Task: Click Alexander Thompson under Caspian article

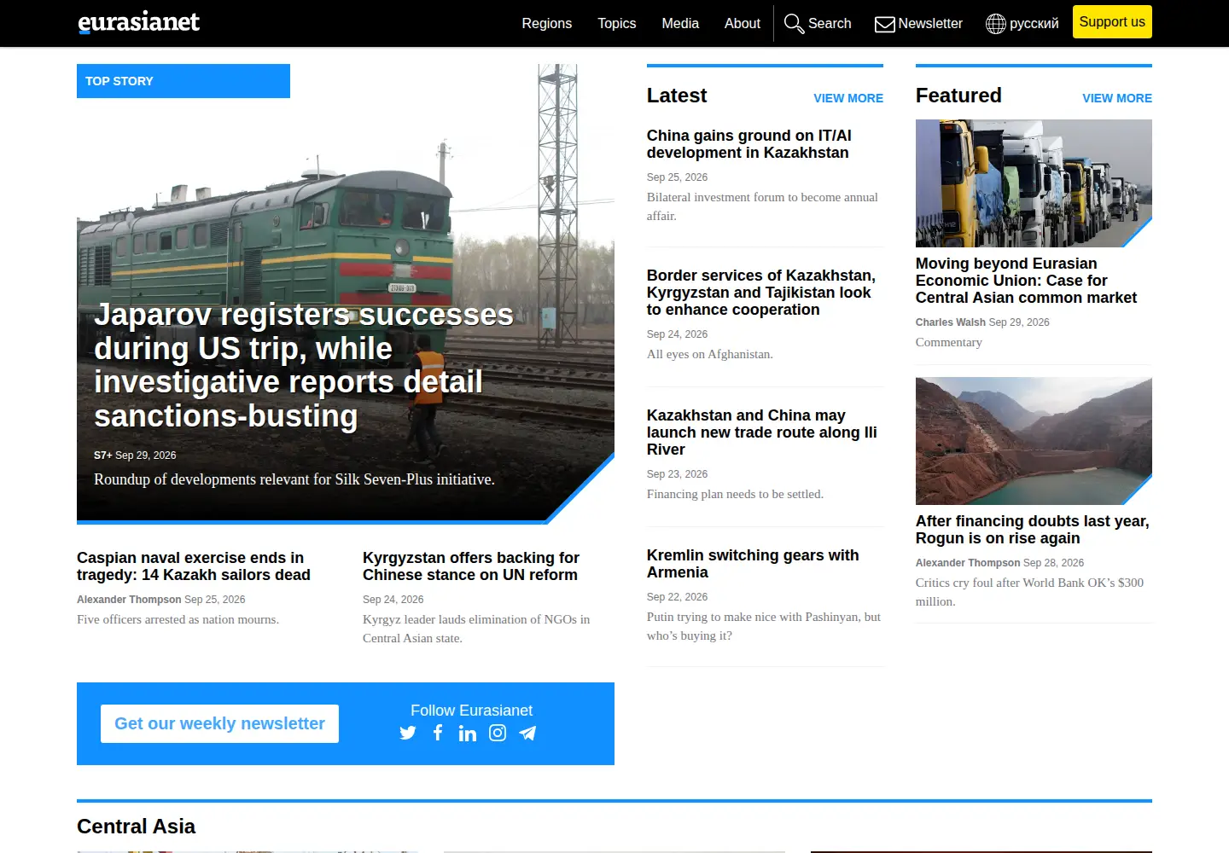Action: tap(129, 600)
